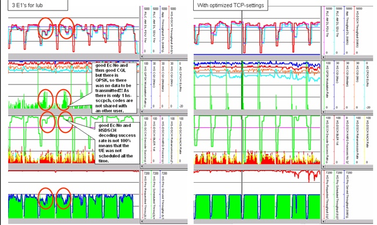
Task: Click horizontal scrollbar below left throughput chart
Action: point(74,57)
